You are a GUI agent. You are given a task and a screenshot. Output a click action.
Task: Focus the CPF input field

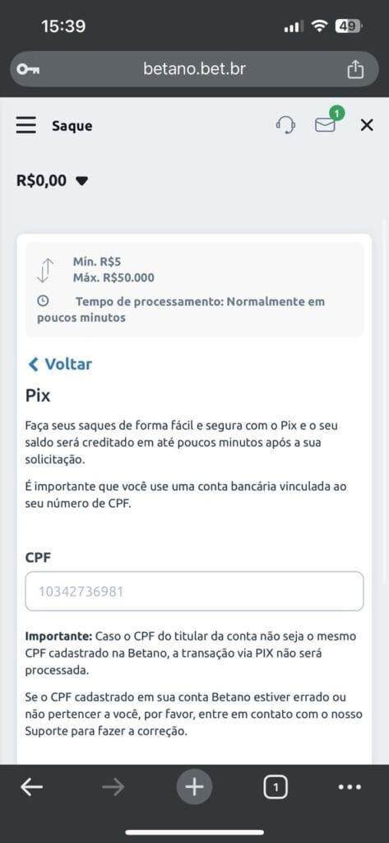[194, 591]
